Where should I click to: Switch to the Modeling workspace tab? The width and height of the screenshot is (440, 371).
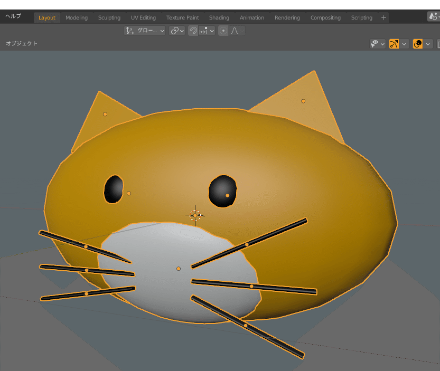click(x=77, y=17)
